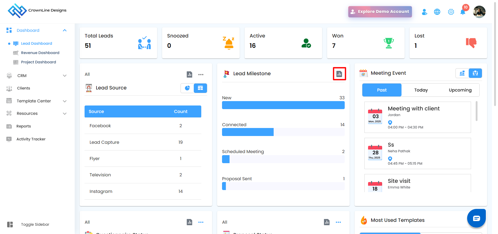Select the Television source row
Viewport: 498px width, 234px height.
pyautogui.click(x=143, y=175)
